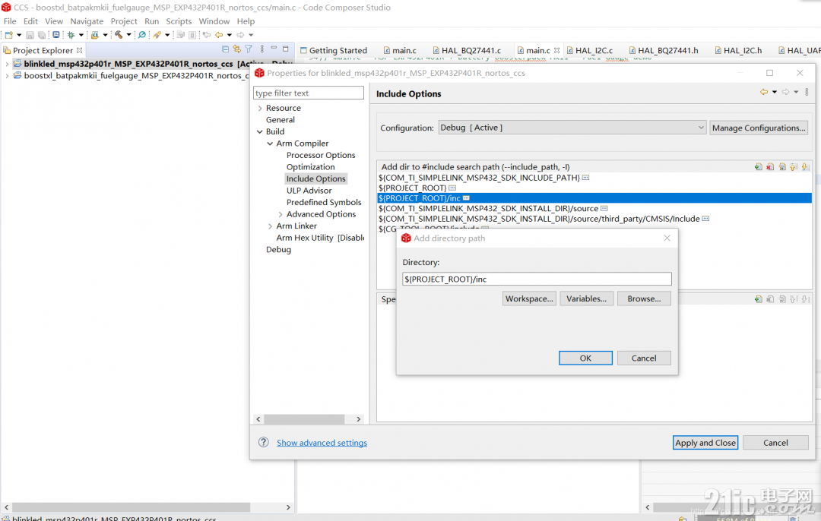The image size is (821, 521).
Task: Open the Project menu
Action: pos(124,21)
